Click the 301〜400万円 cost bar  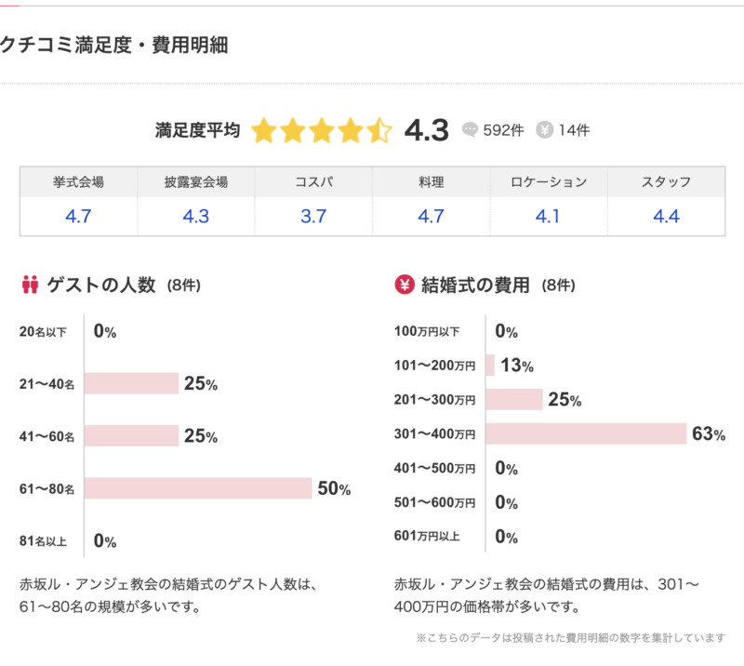point(585,433)
